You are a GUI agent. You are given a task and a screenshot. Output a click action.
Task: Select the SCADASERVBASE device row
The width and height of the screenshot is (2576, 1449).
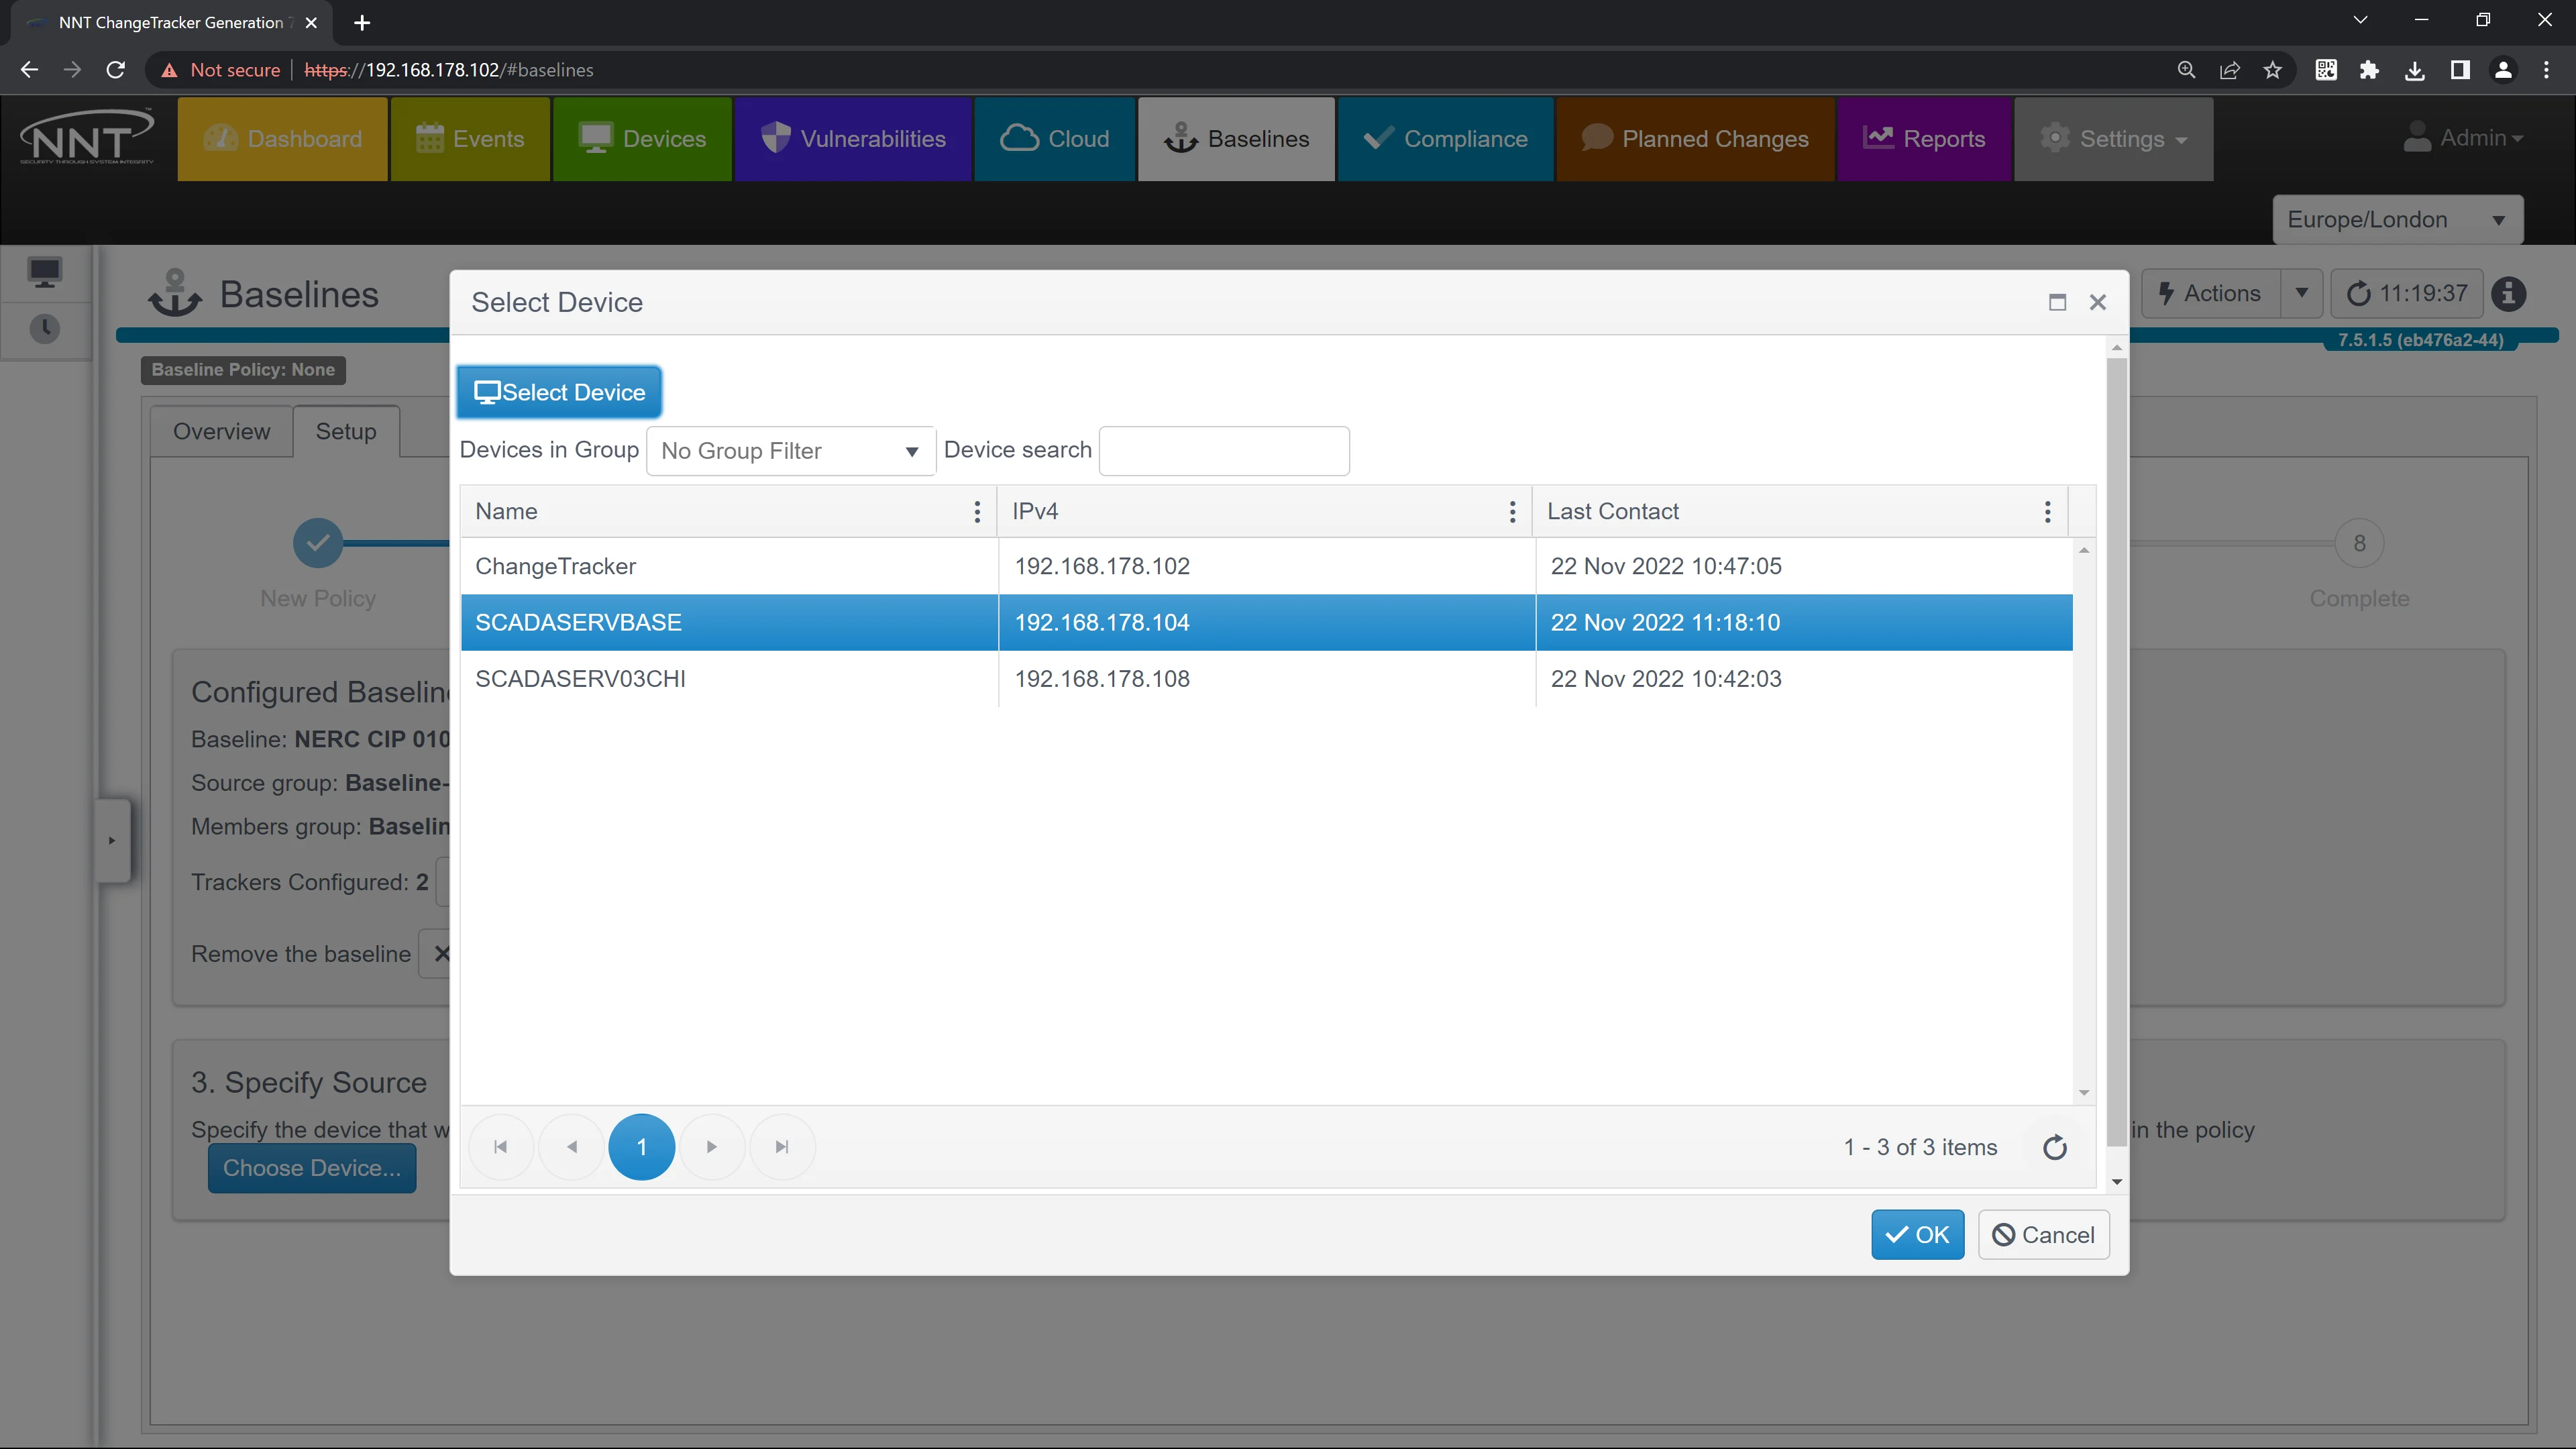[1266, 622]
